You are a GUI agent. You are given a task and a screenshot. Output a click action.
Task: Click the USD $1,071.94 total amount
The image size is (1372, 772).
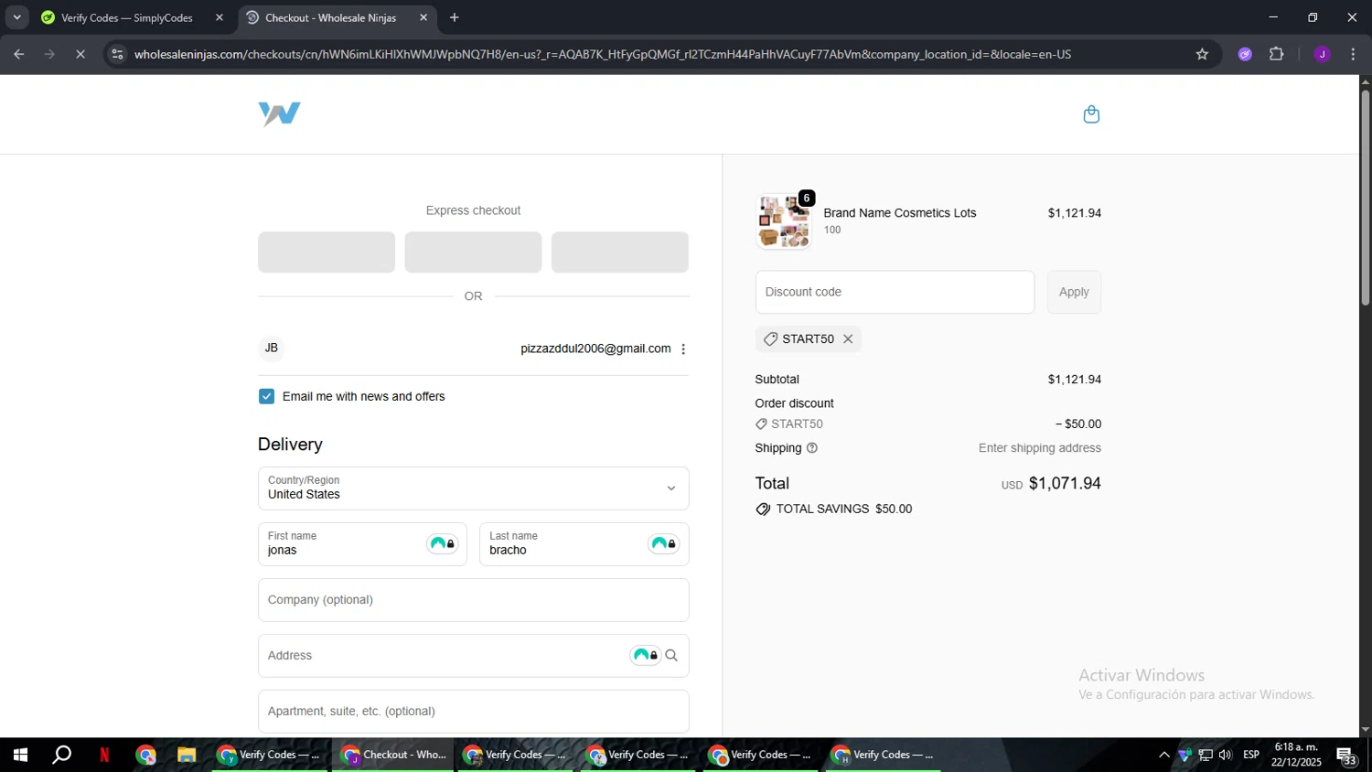[x=1051, y=483]
